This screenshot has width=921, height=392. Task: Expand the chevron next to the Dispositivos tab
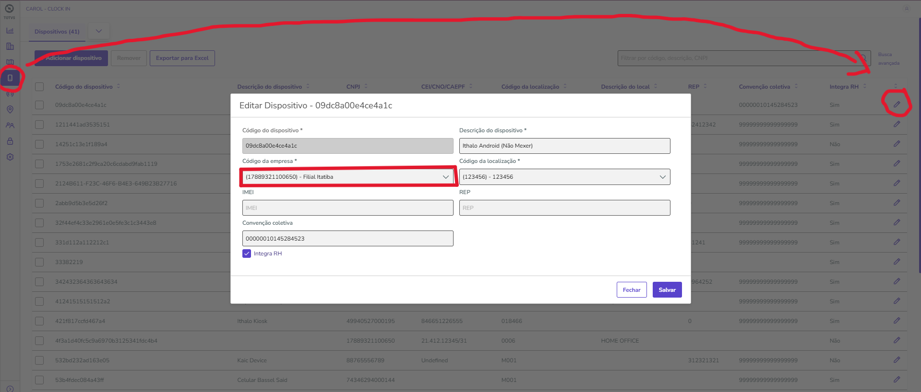[x=99, y=32]
